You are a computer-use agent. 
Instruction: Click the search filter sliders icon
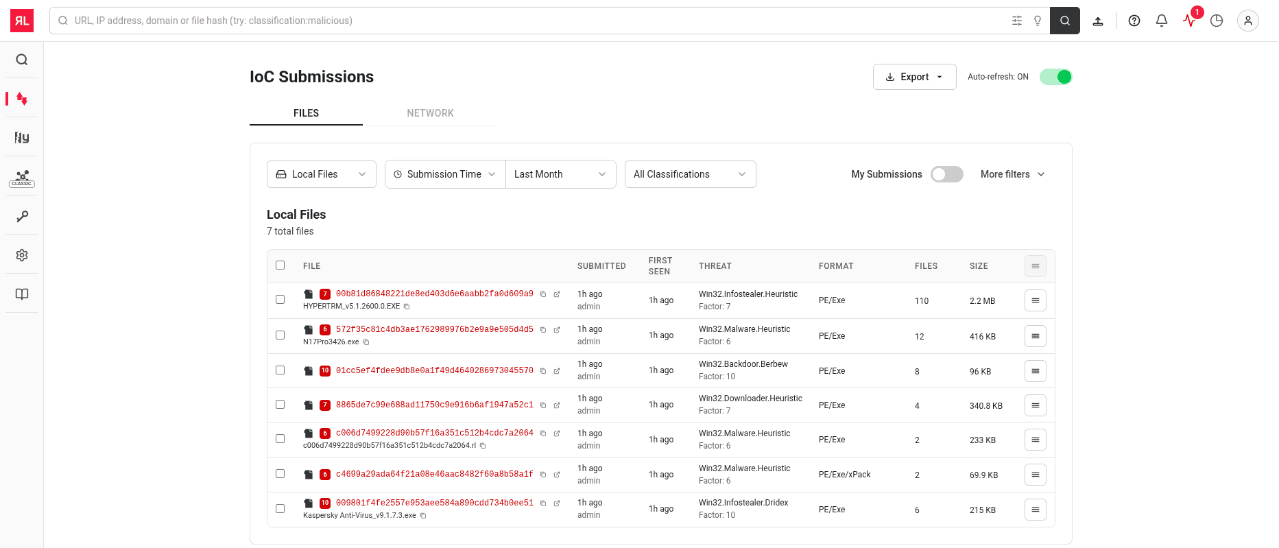[x=1017, y=21]
